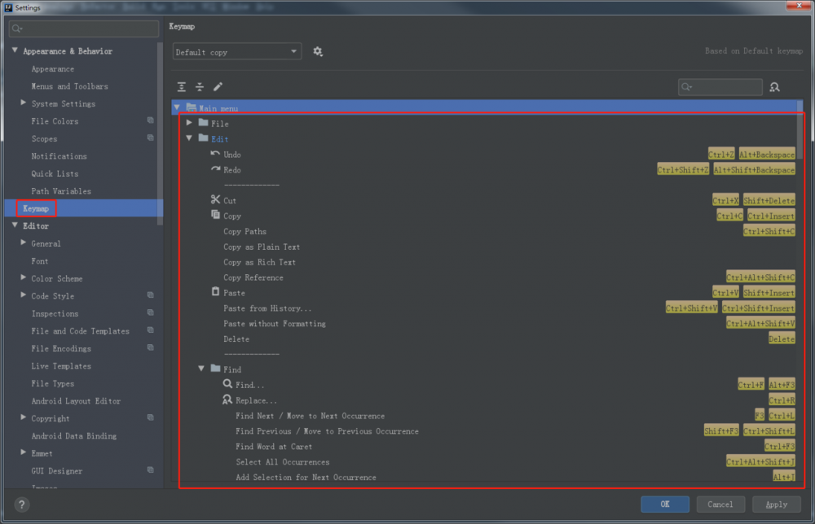
Task: Collapse the Appearance & Behavior section
Action: click(15, 50)
